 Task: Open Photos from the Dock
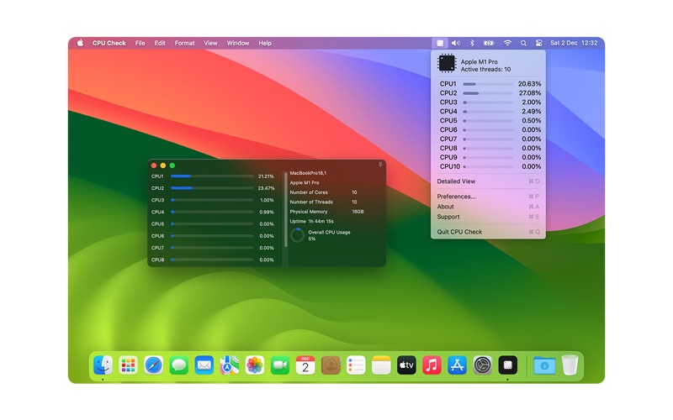[x=255, y=365]
